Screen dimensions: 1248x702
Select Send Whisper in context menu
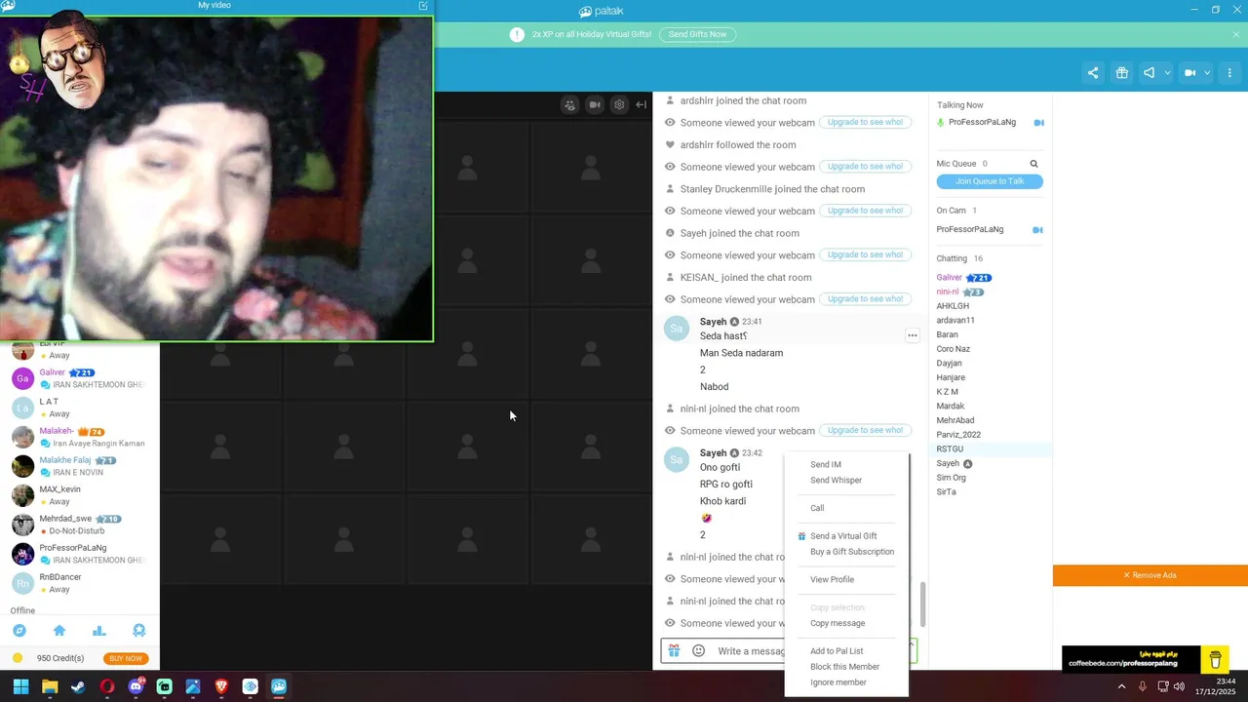836,481
